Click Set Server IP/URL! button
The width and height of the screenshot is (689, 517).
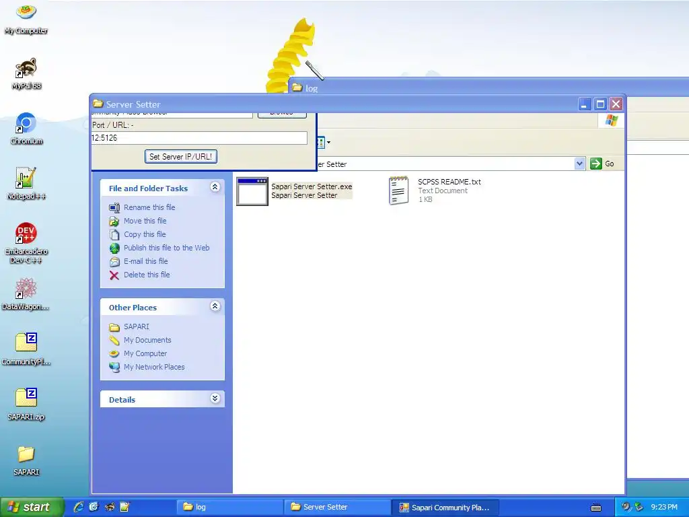point(180,156)
